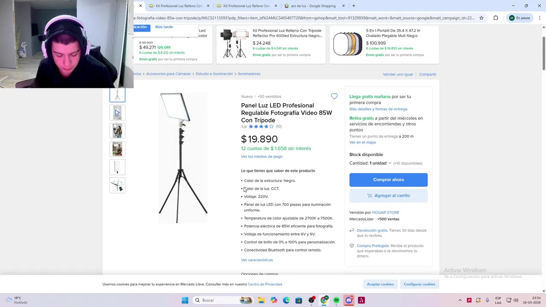This screenshot has width=546, height=307.
Task: Bookmark this page with the star icon
Action: coord(482,18)
